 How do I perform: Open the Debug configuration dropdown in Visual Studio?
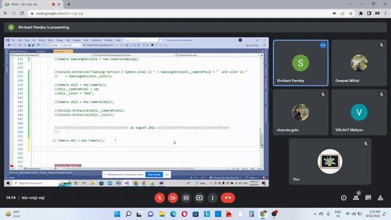click(x=56, y=45)
